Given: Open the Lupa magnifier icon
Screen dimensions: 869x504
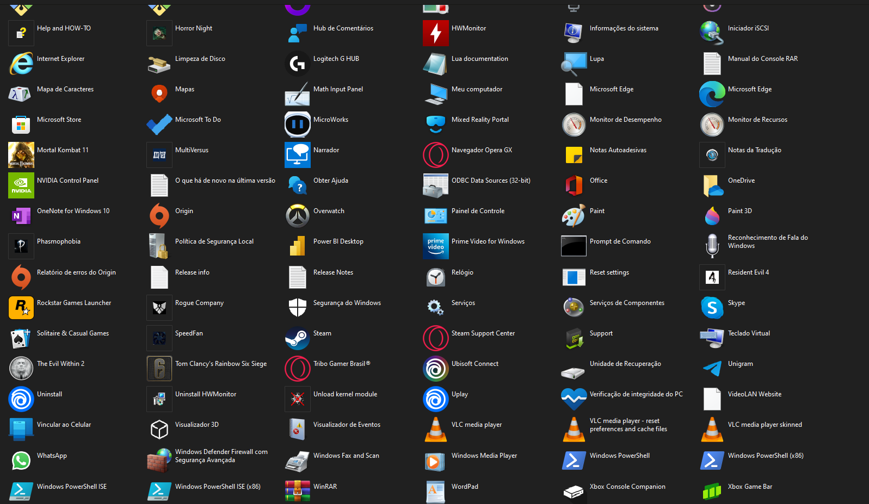Looking at the screenshot, I should [x=574, y=64].
